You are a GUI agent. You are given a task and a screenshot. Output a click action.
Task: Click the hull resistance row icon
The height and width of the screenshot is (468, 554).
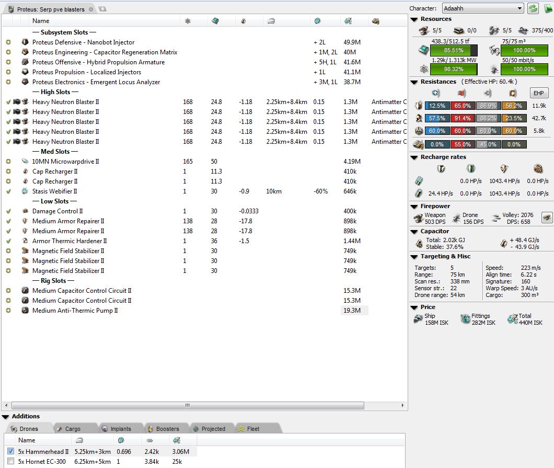click(x=419, y=131)
